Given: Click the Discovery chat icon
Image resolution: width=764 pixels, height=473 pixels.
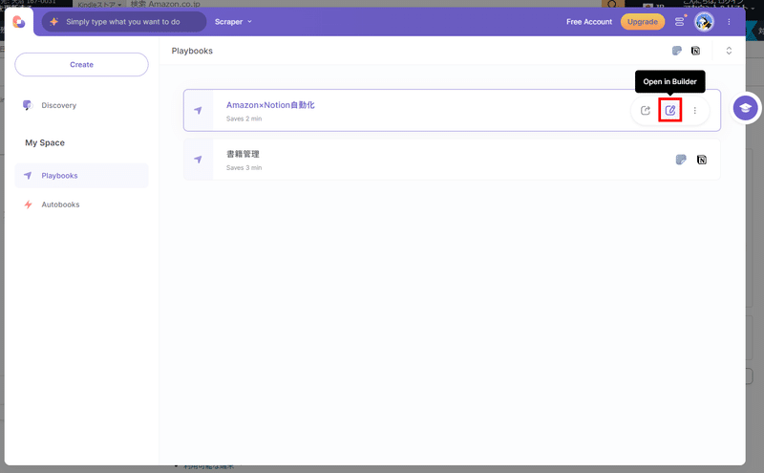Looking at the screenshot, I should coord(28,105).
